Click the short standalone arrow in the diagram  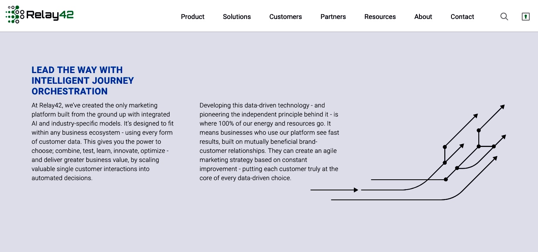point(334,190)
